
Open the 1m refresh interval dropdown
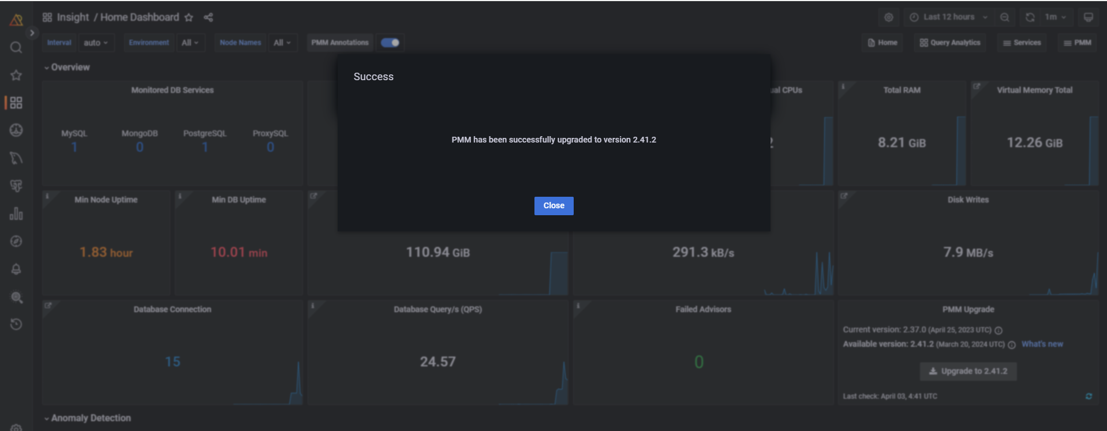pos(1056,17)
